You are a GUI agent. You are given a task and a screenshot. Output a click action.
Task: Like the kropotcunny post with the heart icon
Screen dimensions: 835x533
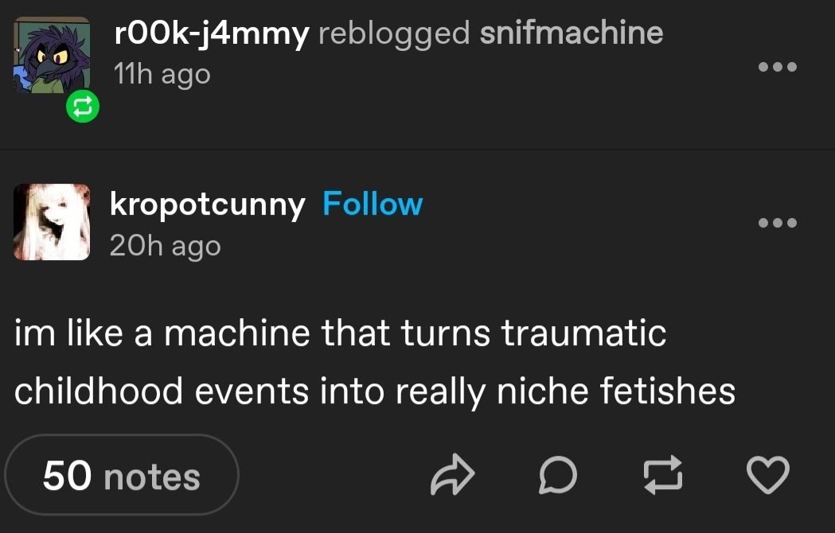click(769, 476)
